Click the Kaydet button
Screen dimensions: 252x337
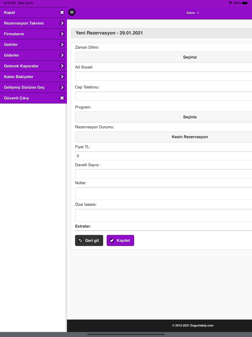(x=120, y=240)
